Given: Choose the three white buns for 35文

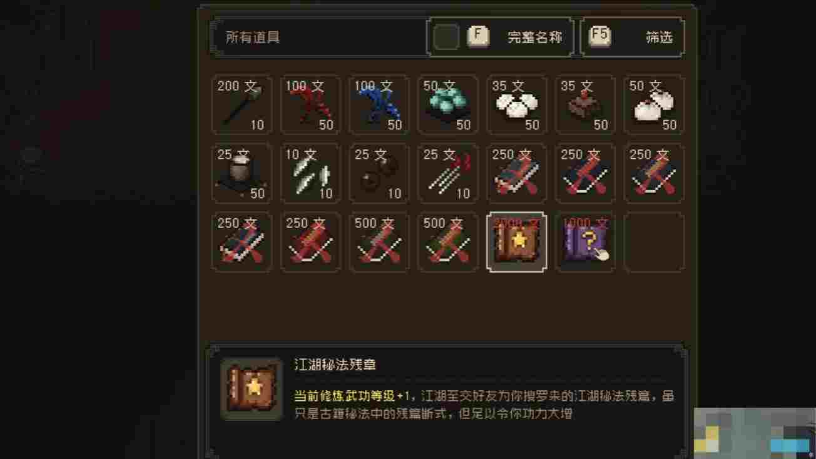Looking at the screenshot, I should pos(517,104).
